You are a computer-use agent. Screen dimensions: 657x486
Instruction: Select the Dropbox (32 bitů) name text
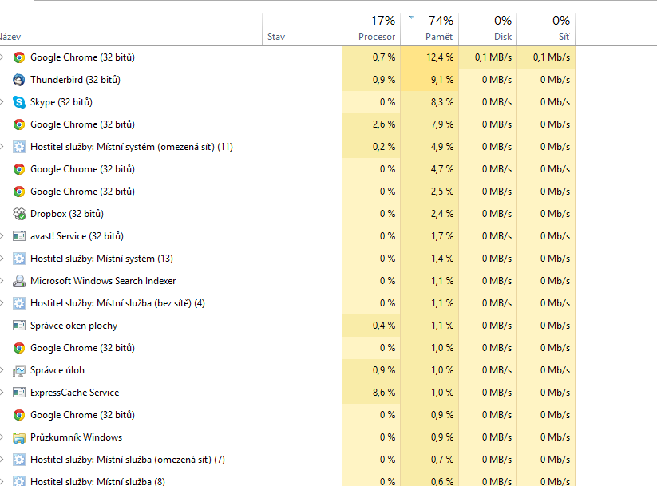point(66,214)
